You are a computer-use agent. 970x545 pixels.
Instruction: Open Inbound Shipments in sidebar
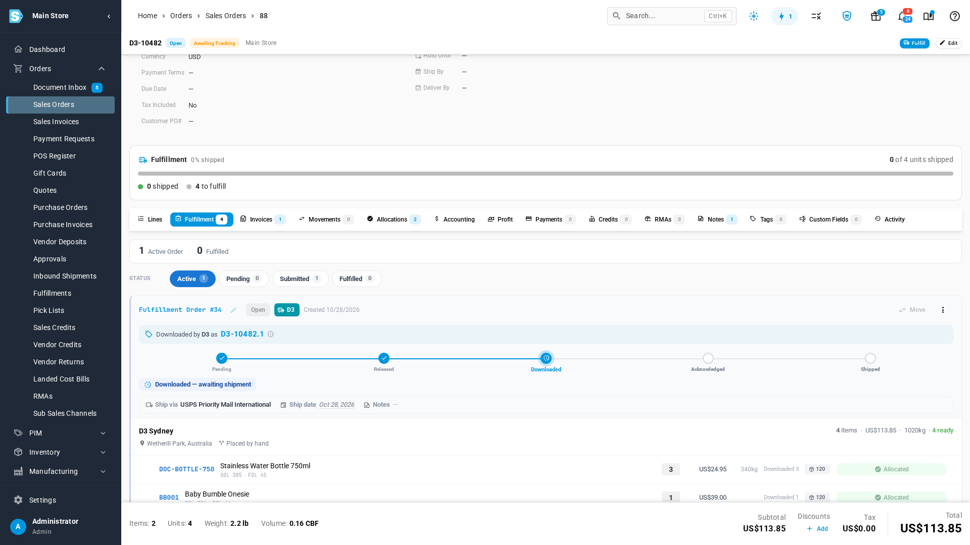point(60,276)
